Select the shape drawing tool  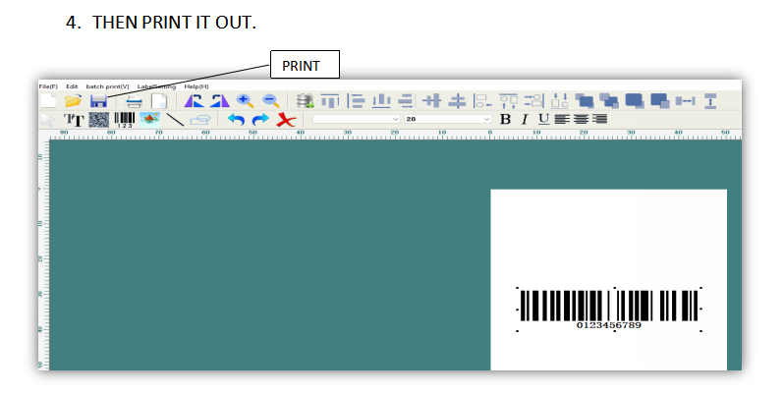point(200,120)
